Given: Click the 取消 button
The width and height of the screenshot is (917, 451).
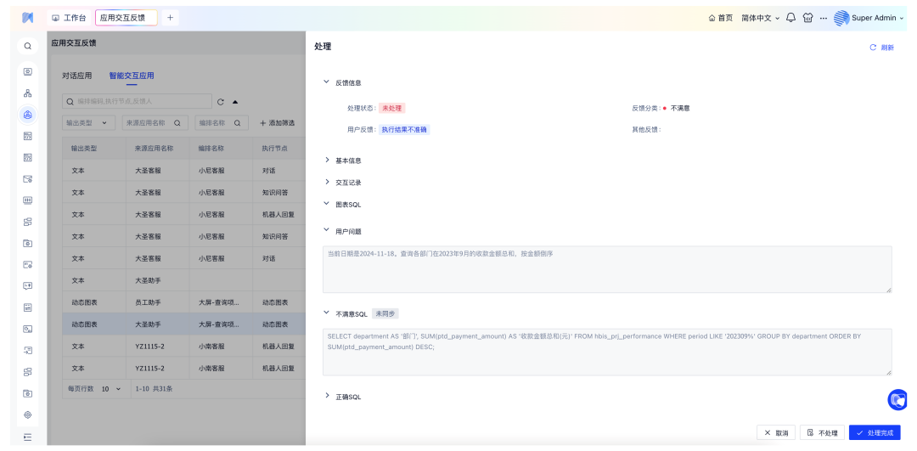Looking at the screenshot, I should 776,432.
